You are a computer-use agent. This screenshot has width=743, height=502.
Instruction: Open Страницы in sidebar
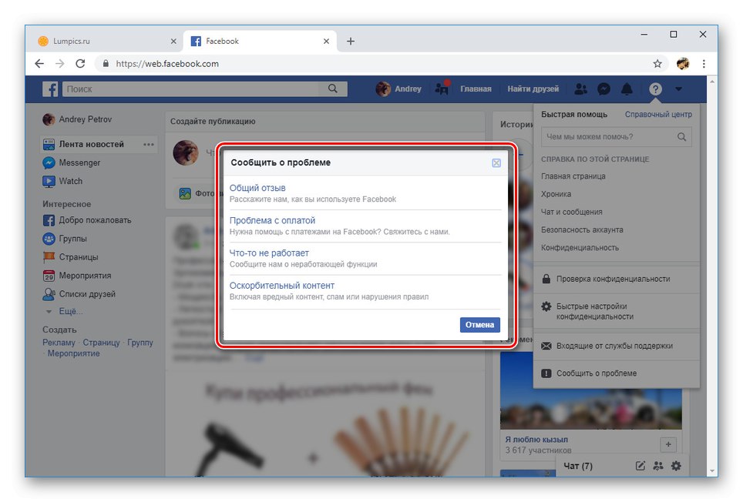pos(70,257)
